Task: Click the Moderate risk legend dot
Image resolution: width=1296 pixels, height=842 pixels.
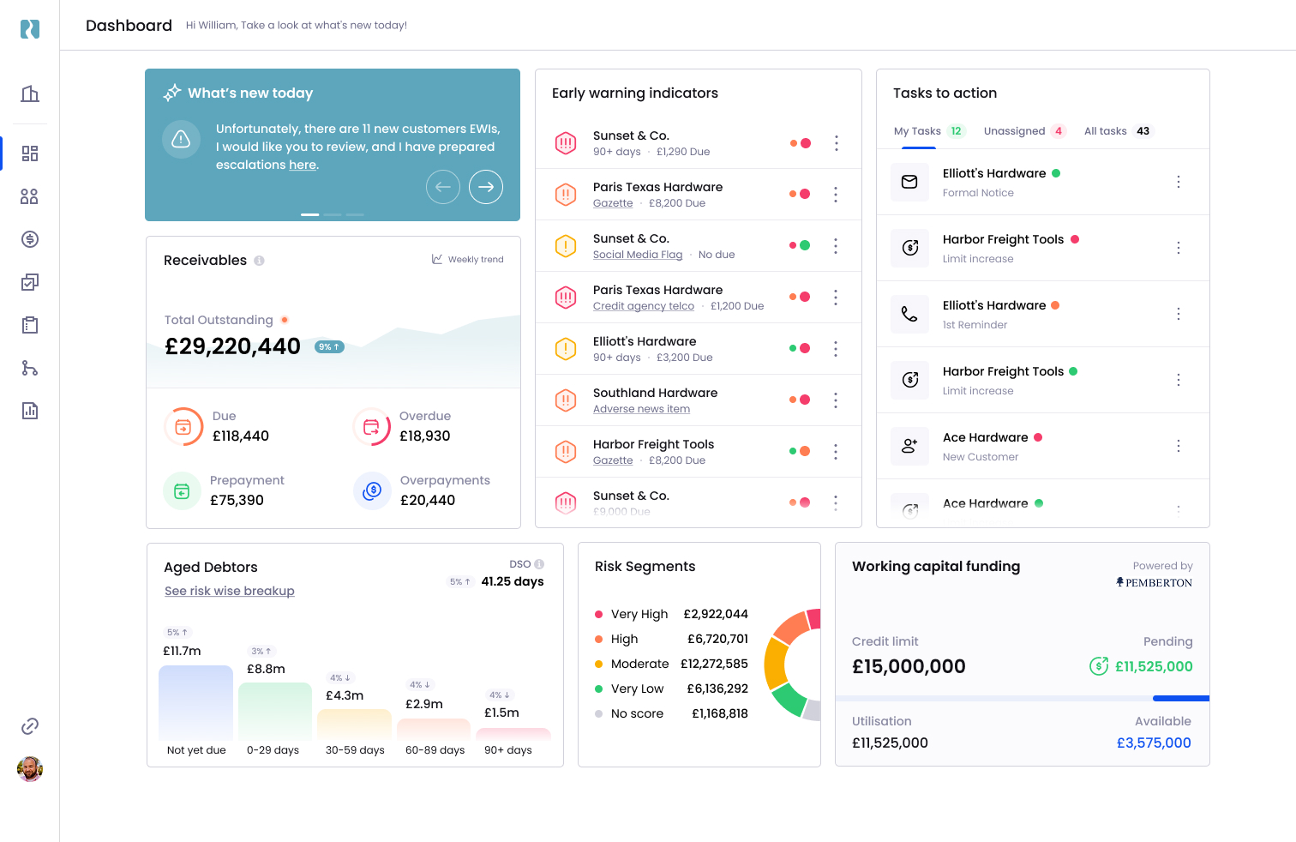Action: [598, 665]
